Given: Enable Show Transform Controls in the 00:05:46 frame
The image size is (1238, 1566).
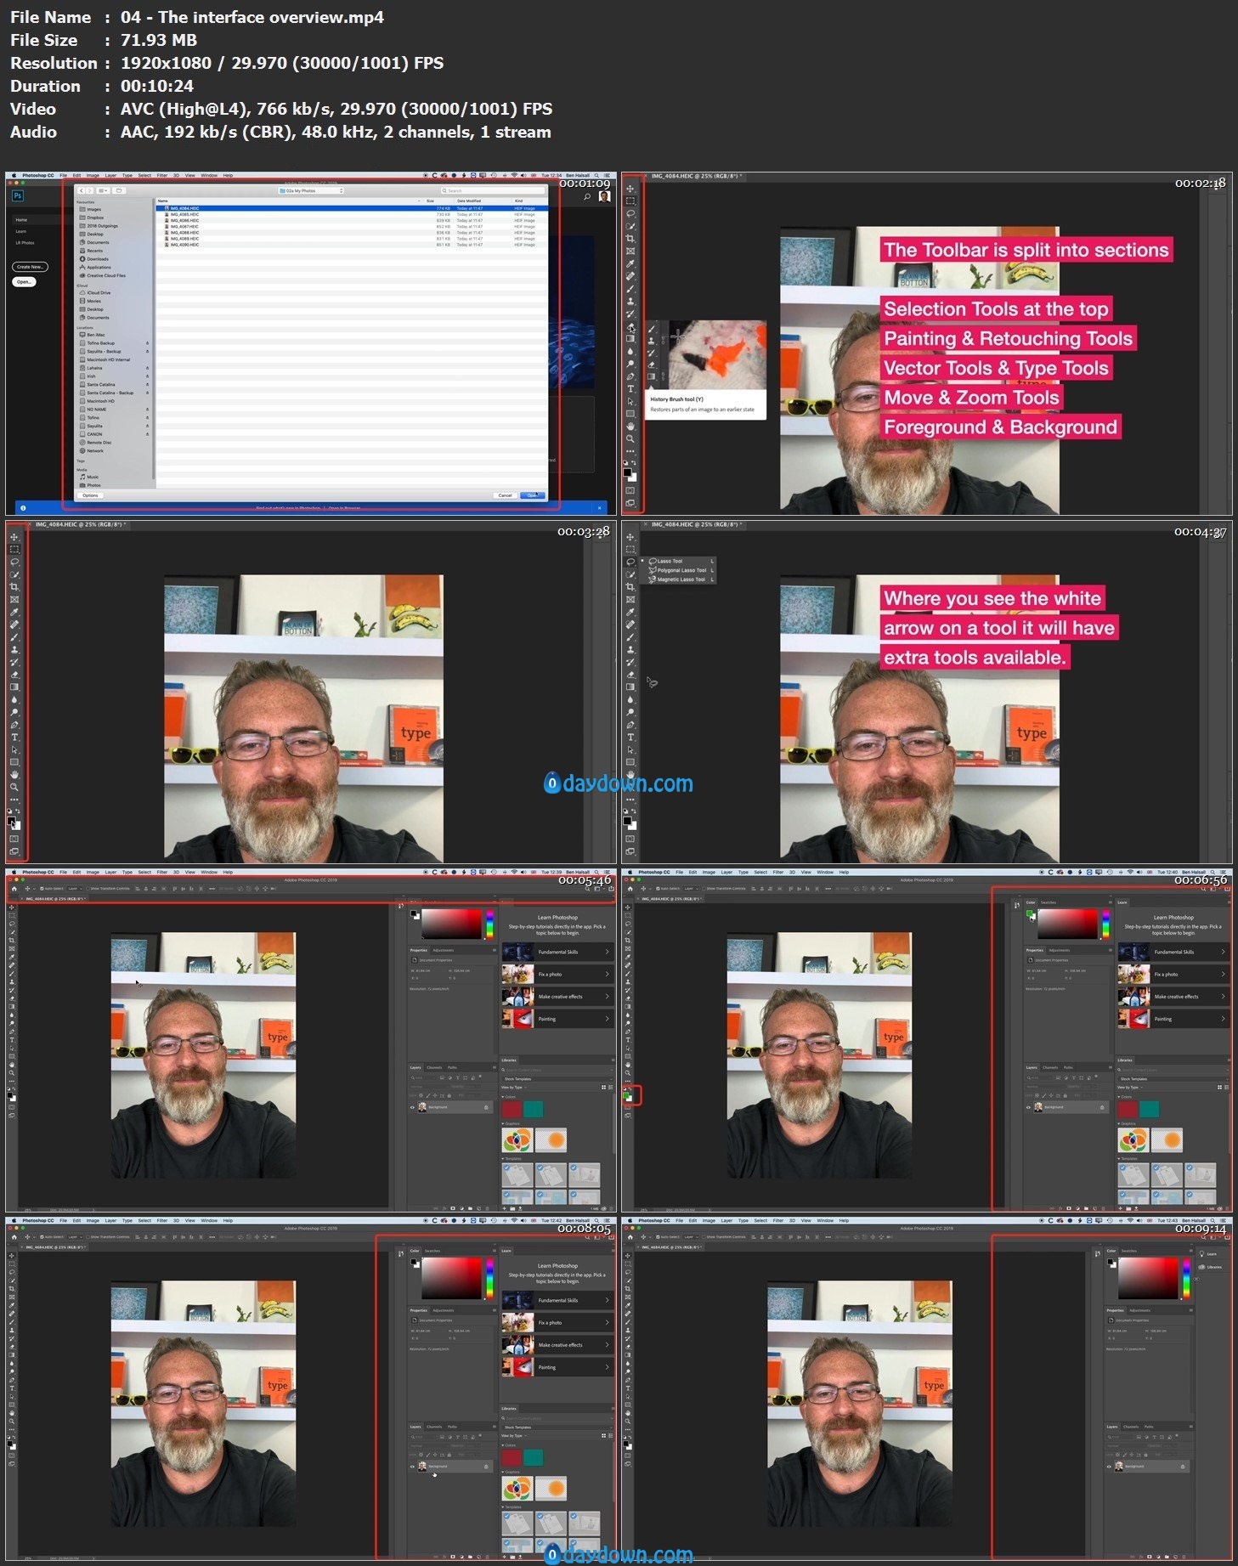Looking at the screenshot, I should [88, 889].
